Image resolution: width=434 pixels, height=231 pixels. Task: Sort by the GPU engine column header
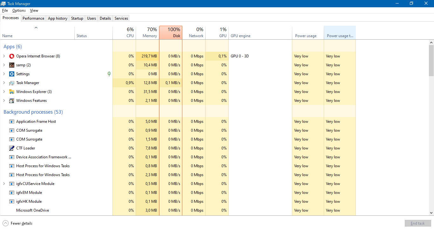260,33
